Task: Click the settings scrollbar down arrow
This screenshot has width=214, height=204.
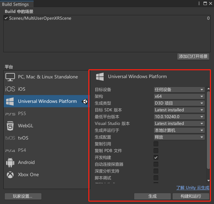Action: tap(209, 181)
